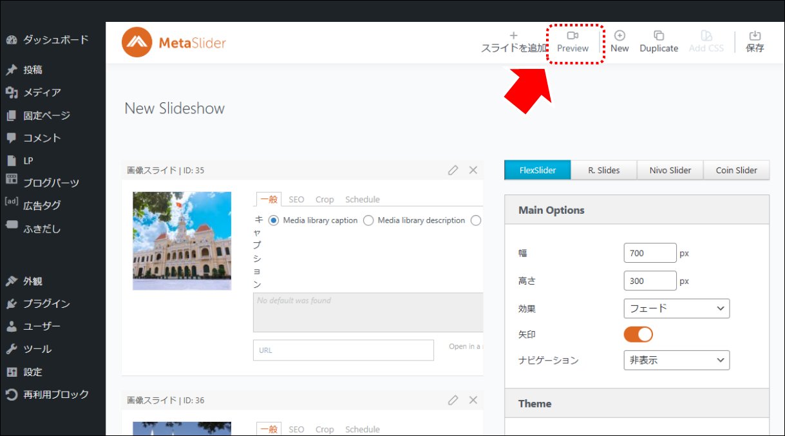785x436 pixels.
Task: Click the New slideshow plus icon
Action: tap(619, 35)
